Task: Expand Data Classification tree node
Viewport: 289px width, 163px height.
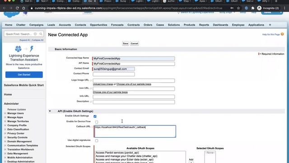Action: pyautogui.click(x=5, y=129)
